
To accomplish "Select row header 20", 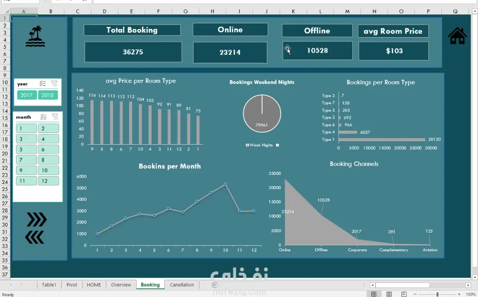I will coord(5,153).
